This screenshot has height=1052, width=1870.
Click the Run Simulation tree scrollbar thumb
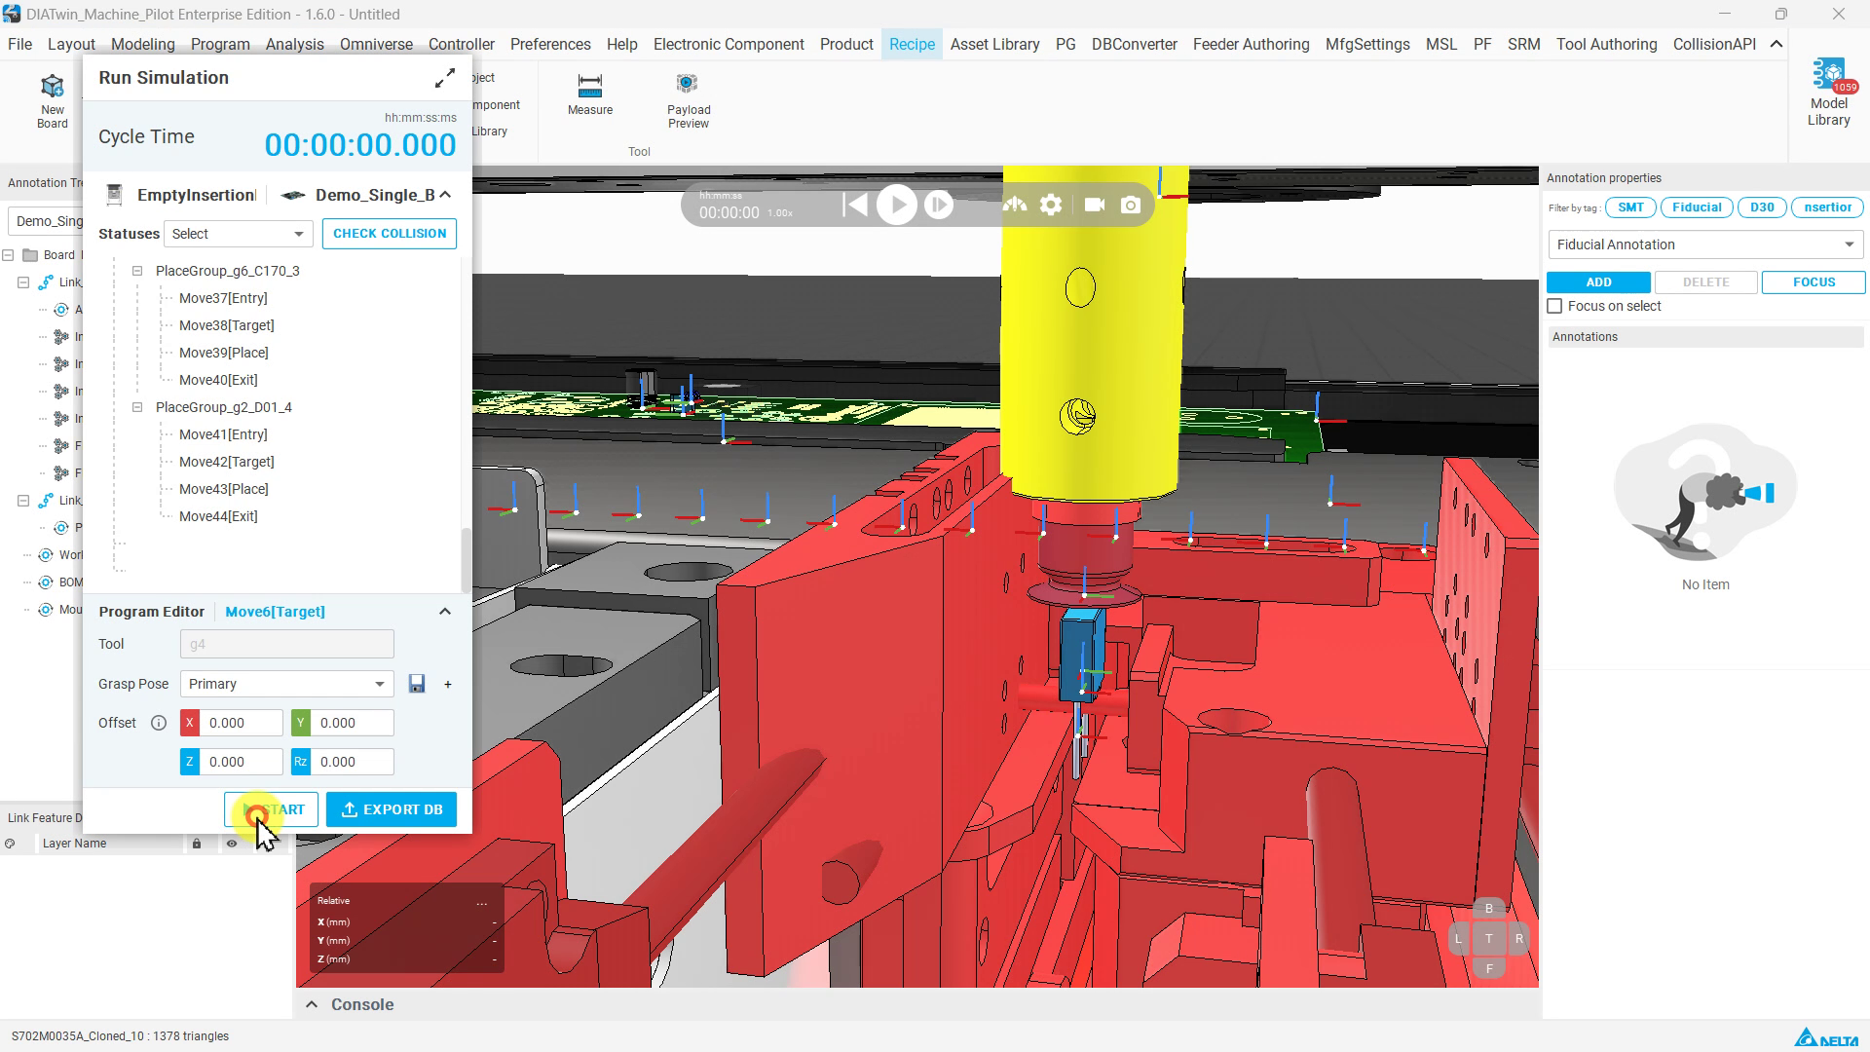[466, 558]
